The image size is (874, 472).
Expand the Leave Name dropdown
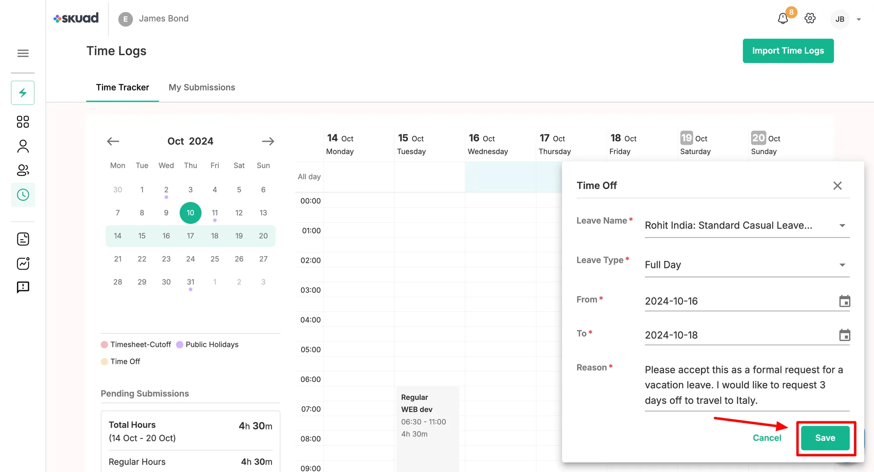(842, 225)
